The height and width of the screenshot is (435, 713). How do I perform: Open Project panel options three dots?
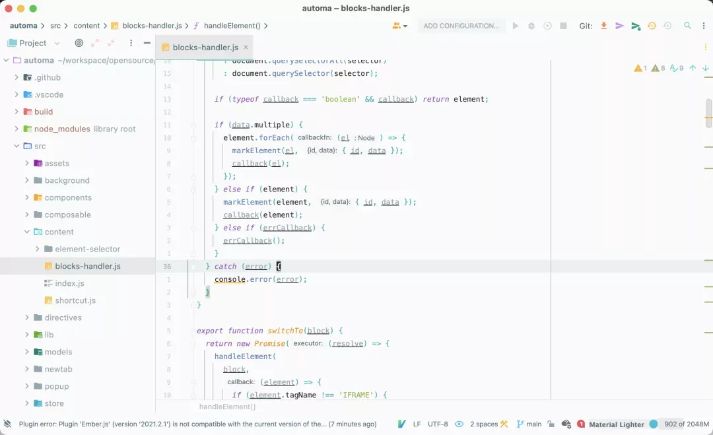click(131, 43)
